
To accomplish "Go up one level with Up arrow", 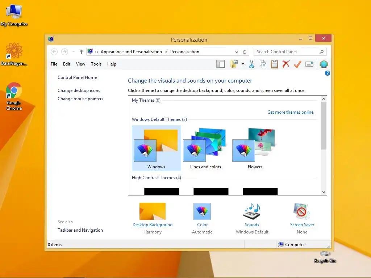I will pos(82,51).
